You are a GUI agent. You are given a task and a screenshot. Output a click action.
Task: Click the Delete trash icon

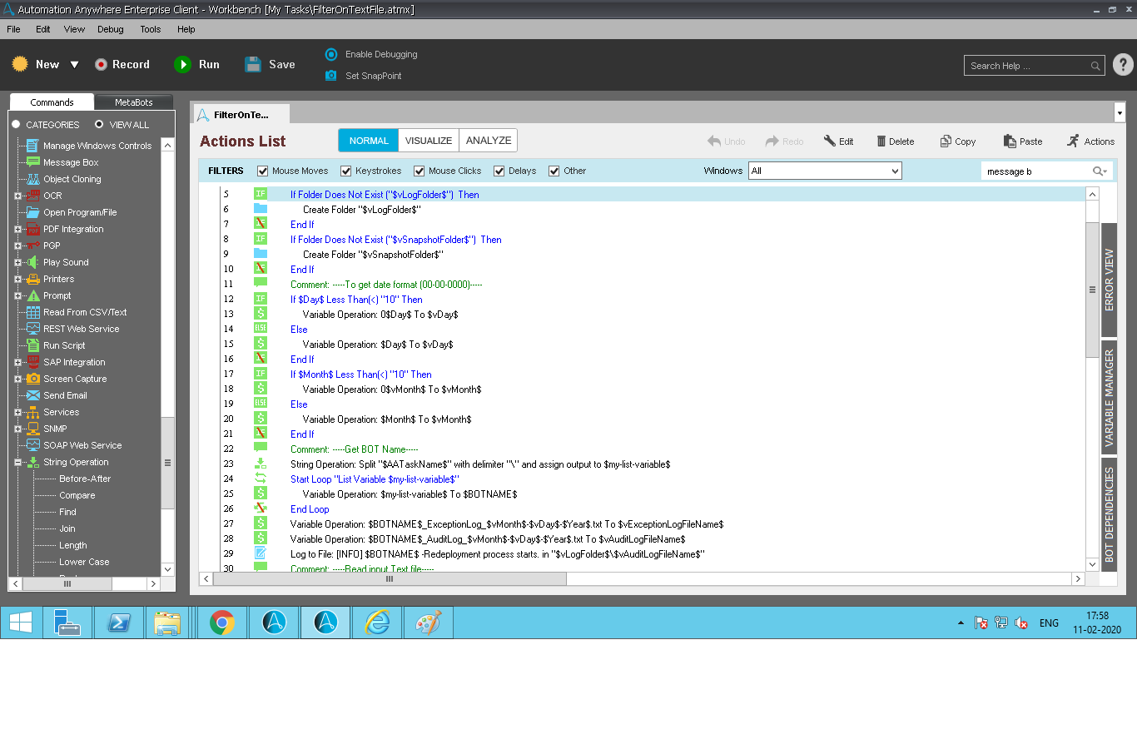[x=881, y=141]
